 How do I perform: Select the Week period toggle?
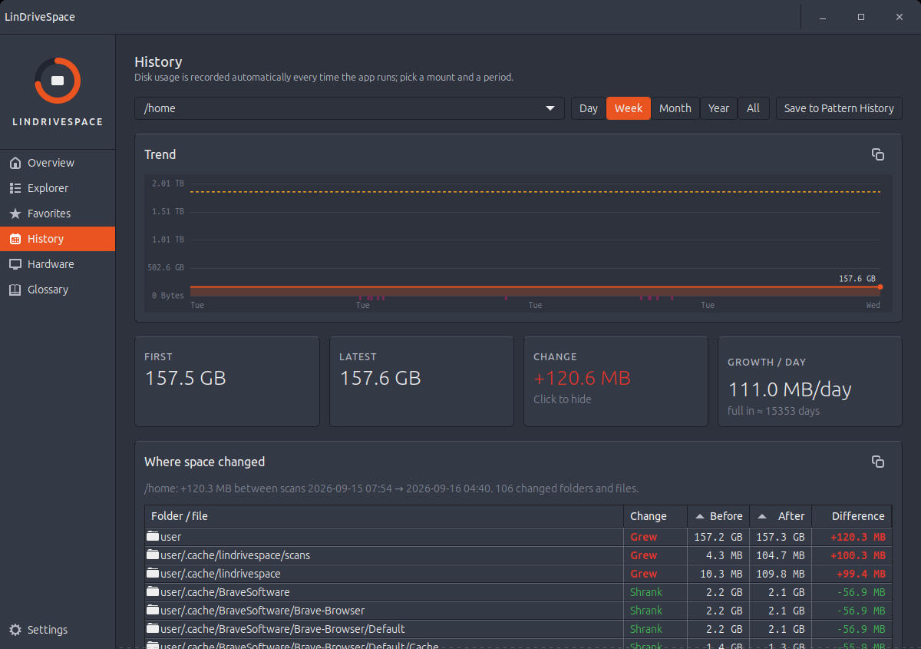click(x=629, y=108)
